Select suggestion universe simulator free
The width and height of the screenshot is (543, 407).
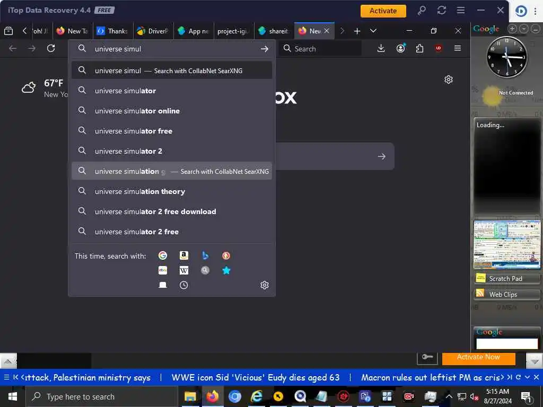pyautogui.click(x=172, y=131)
